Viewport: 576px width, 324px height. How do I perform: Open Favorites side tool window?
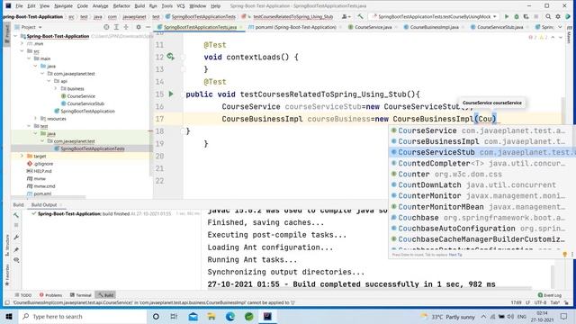tap(7, 274)
